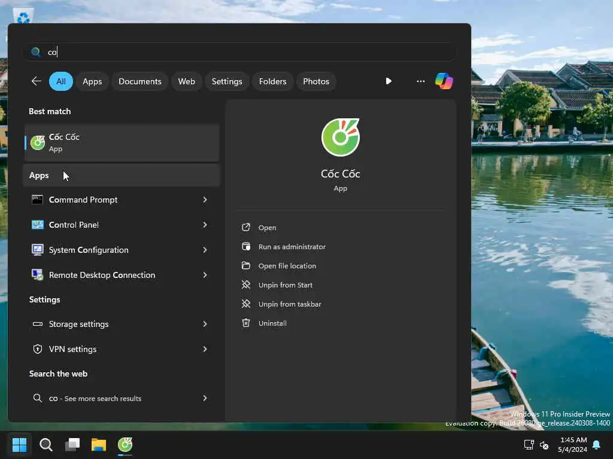This screenshot has width=613, height=459.
Task: Open Task View from the taskbar
Action: click(x=72, y=445)
